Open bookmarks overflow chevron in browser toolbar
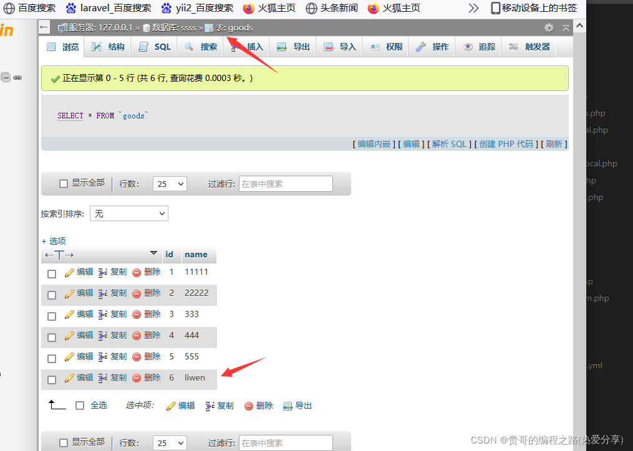The image size is (633, 451). pyautogui.click(x=473, y=8)
